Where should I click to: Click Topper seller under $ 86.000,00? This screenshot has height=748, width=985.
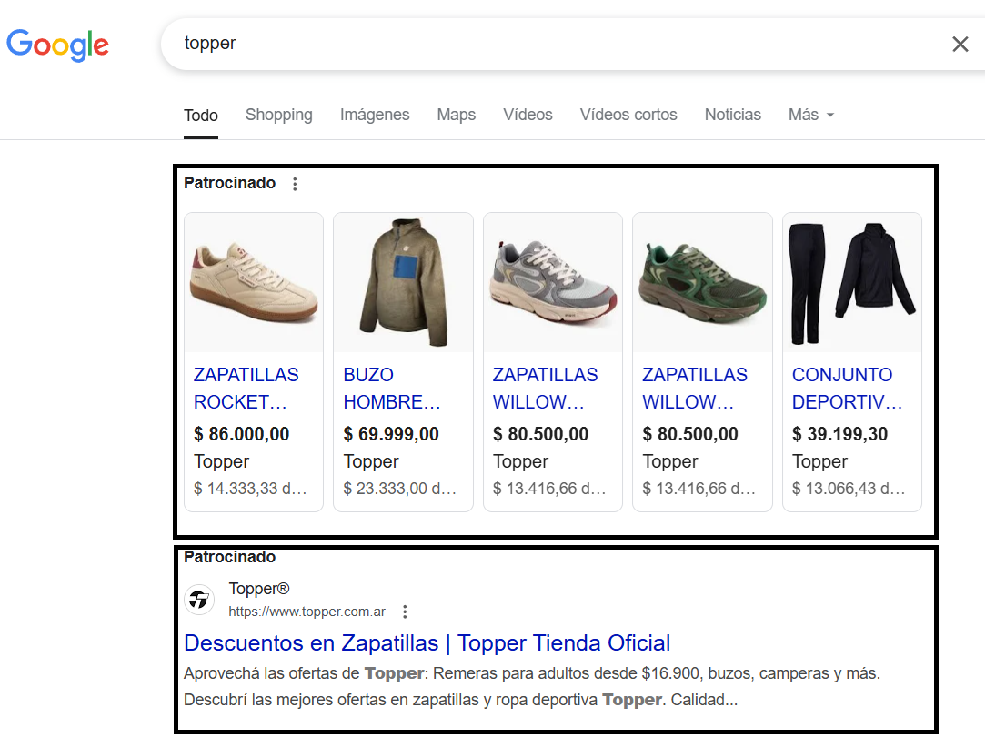click(221, 462)
